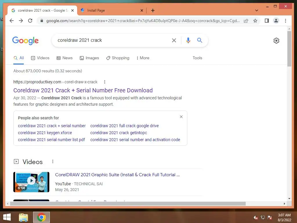The width and height of the screenshot is (297, 223).
Task: Dismiss the People also search for box
Action: pyautogui.click(x=181, y=117)
